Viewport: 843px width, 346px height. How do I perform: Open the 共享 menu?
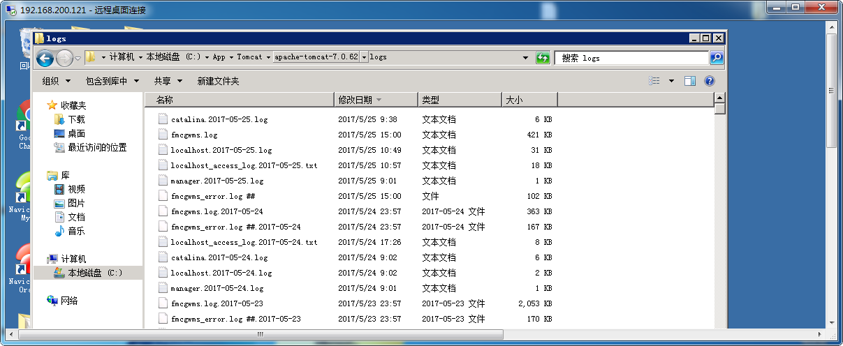click(168, 82)
